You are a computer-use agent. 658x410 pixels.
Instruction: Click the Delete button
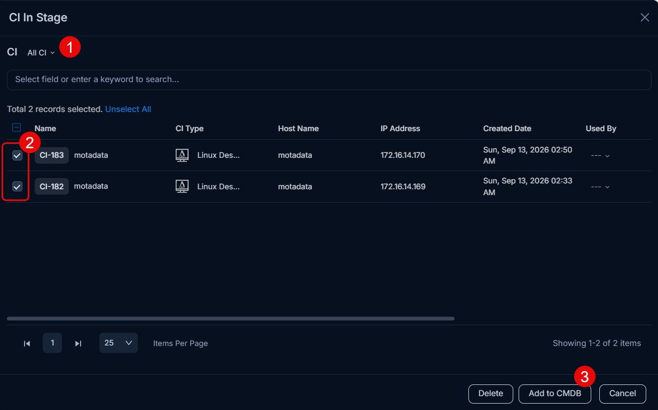pos(491,393)
